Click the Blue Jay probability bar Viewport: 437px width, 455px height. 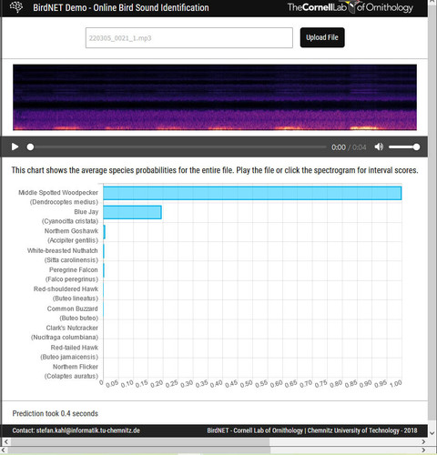tap(132, 212)
